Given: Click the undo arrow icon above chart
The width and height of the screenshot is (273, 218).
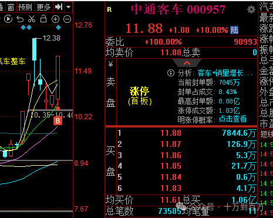Looking at the screenshot, I should coord(20,19).
